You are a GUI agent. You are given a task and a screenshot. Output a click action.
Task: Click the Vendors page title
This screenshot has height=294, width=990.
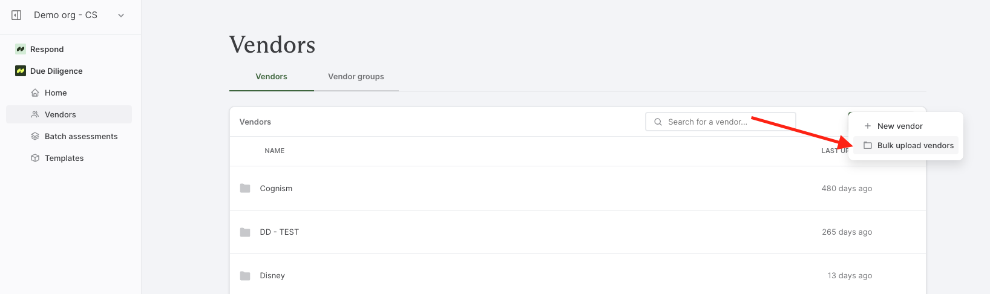272,45
